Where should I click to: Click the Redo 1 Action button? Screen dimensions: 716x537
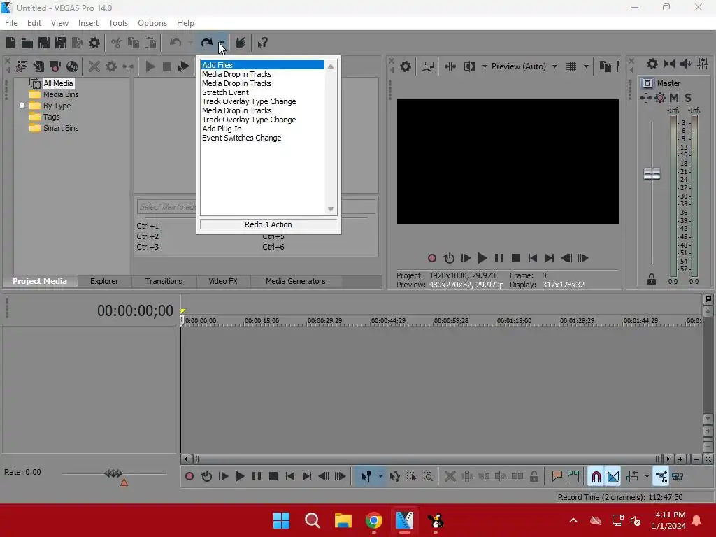coord(268,224)
